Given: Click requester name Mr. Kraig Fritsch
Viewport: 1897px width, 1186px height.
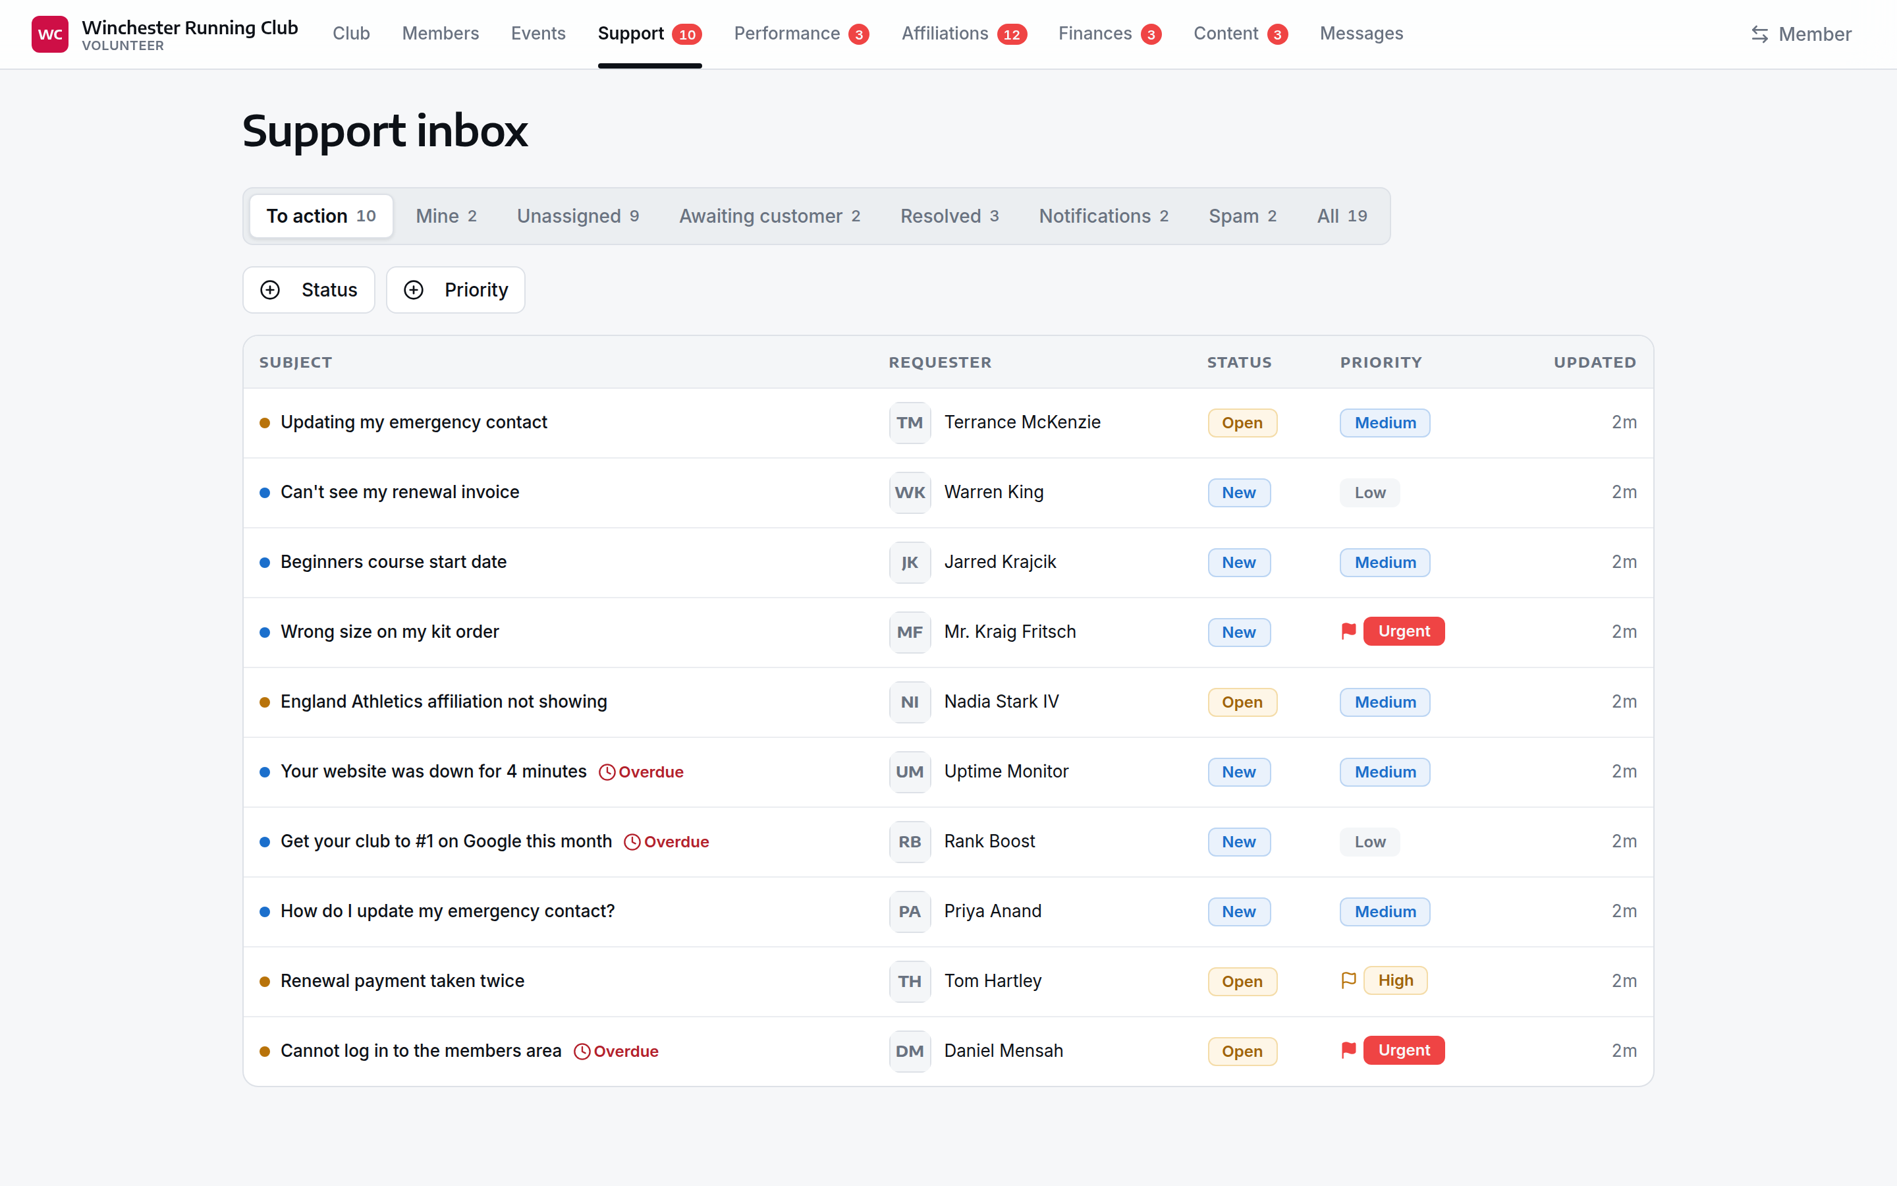Looking at the screenshot, I should coord(1010,631).
